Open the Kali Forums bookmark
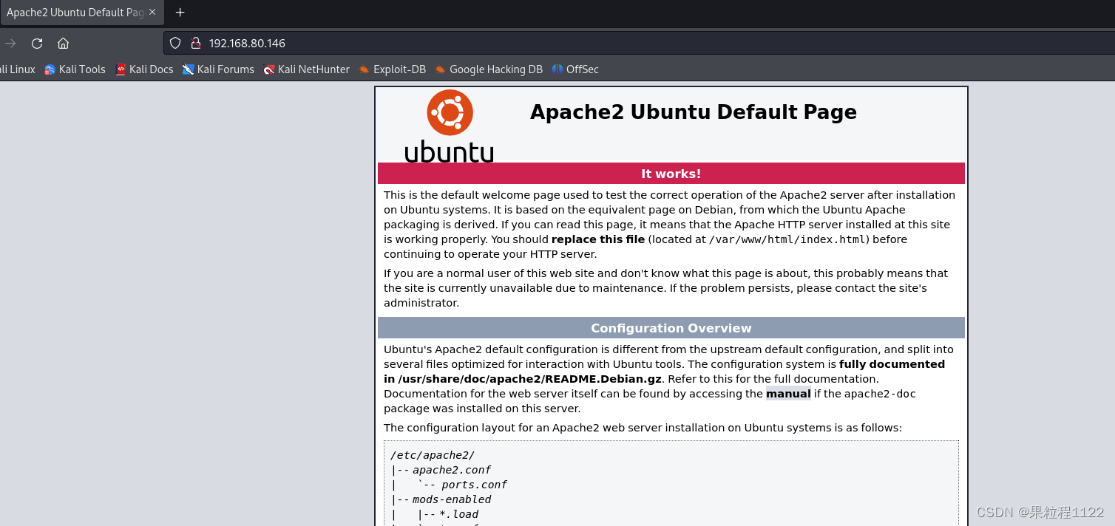Viewport: 1115px width, 526px height. [219, 69]
